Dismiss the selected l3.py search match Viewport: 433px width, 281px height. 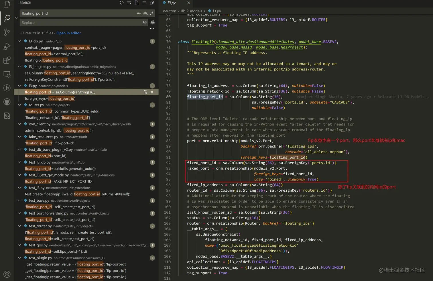pos(152,92)
